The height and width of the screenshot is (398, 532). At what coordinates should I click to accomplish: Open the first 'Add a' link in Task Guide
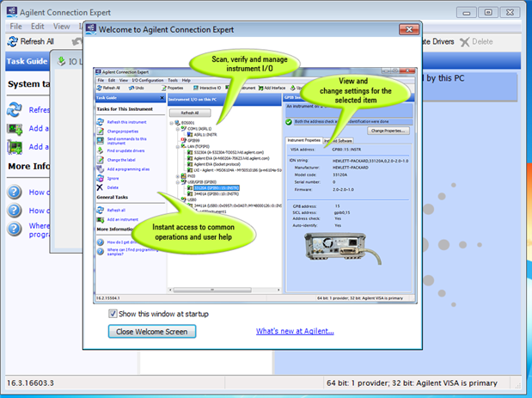tap(39, 128)
